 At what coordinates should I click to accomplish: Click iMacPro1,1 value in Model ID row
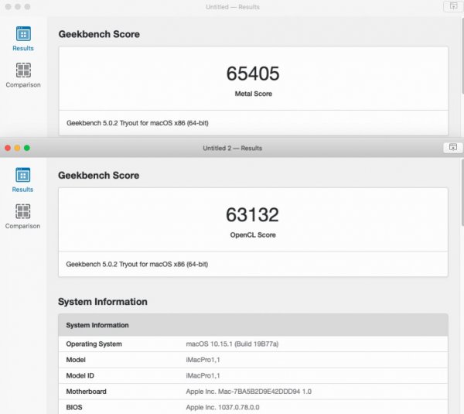coord(203,375)
